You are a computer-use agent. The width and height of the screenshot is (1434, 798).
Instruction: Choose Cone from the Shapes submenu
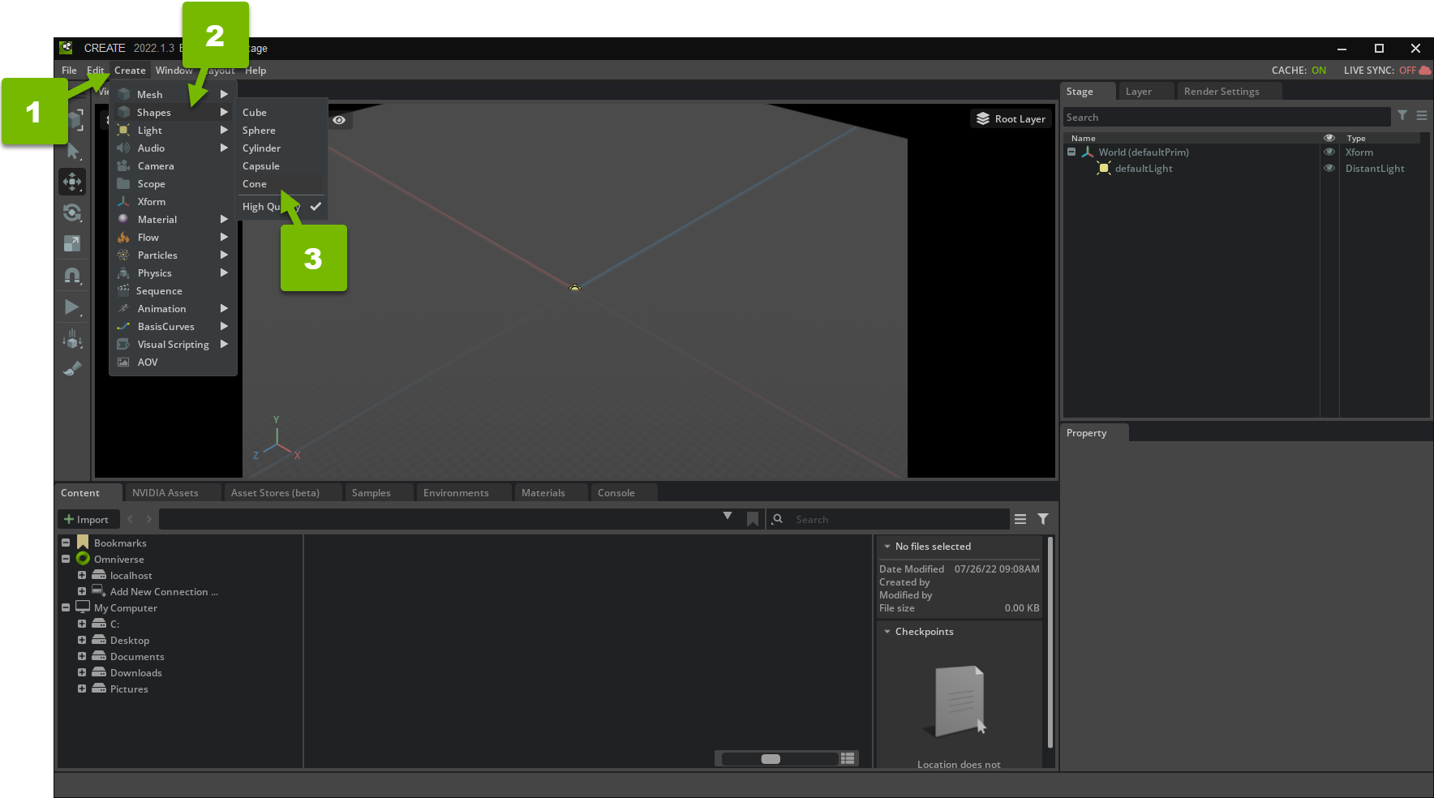[x=255, y=184]
